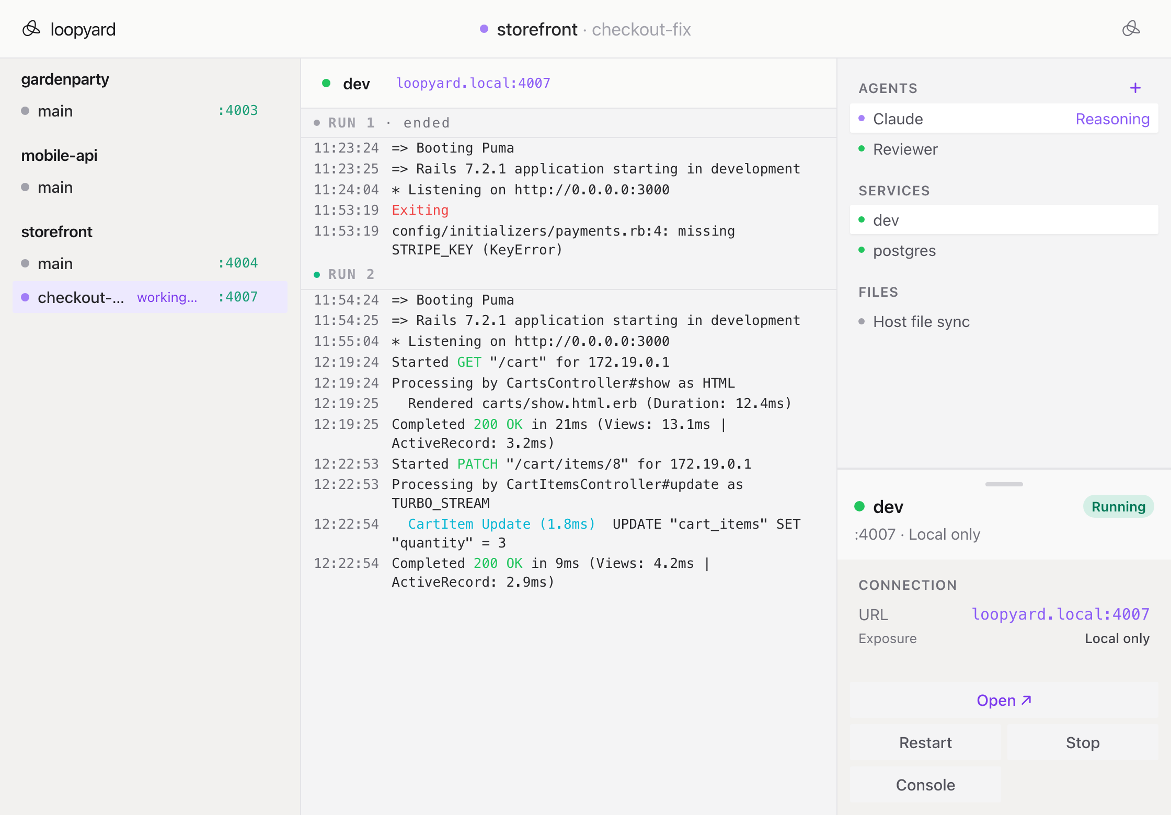
Task: Click the SERVICES section header
Action: click(x=894, y=191)
